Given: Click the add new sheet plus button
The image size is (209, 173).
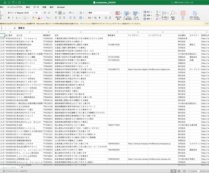Looking at the screenshot, I should coord(22,167).
